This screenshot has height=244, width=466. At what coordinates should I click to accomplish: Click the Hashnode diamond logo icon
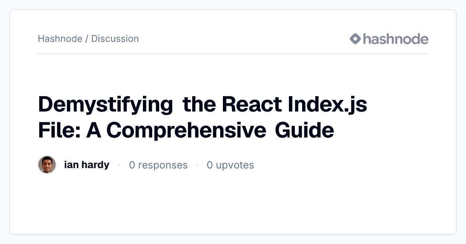click(355, 39)
